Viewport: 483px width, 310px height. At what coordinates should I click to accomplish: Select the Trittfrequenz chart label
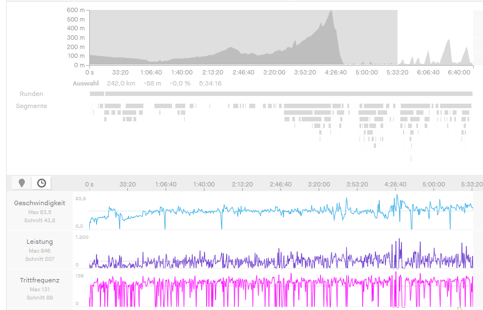pos(40,280)
